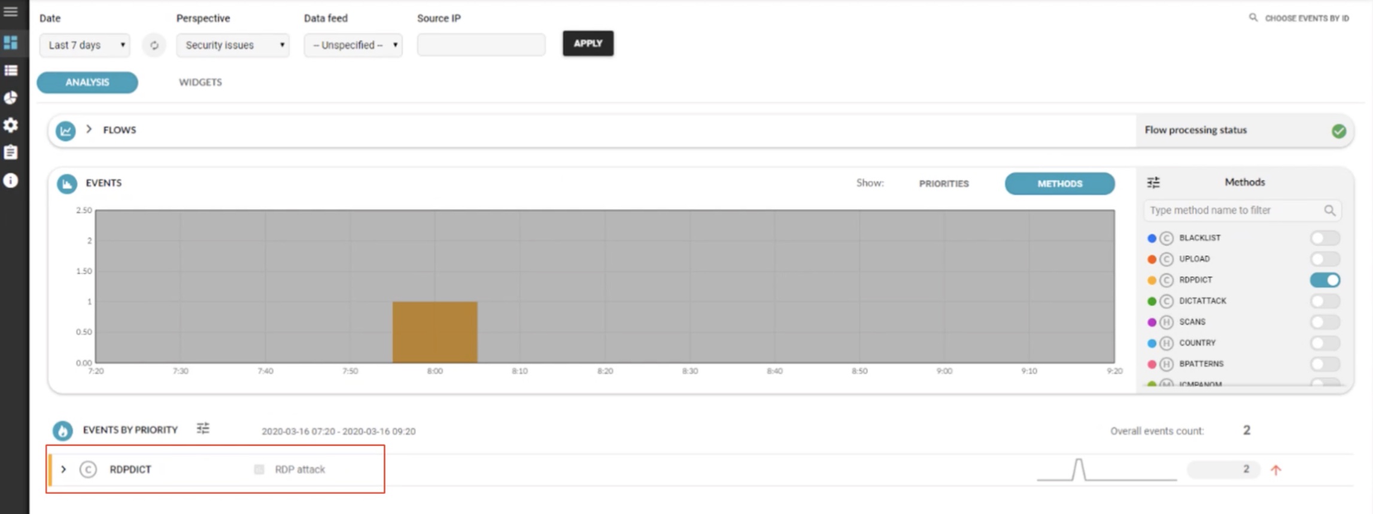Open the list view sidebar icon

[11, 71]
